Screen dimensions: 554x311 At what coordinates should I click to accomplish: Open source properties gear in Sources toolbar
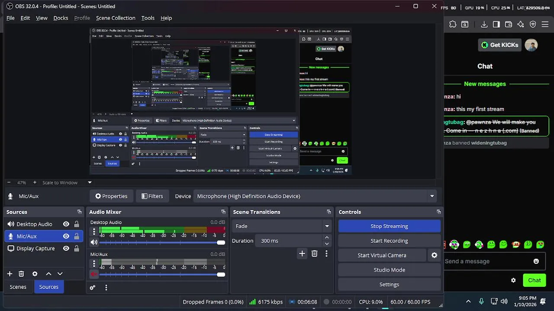(x=35, y=274)
